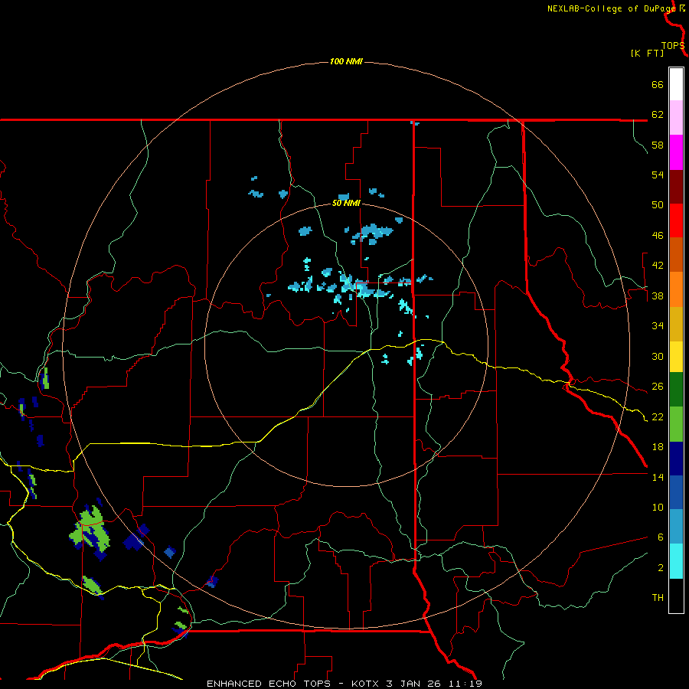
Task: Click the bright orange legend swatch
Action: [676, 289]
